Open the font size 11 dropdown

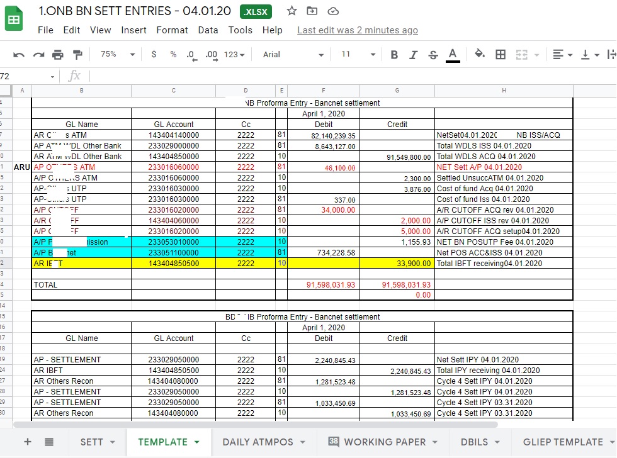tap(358, 54)
